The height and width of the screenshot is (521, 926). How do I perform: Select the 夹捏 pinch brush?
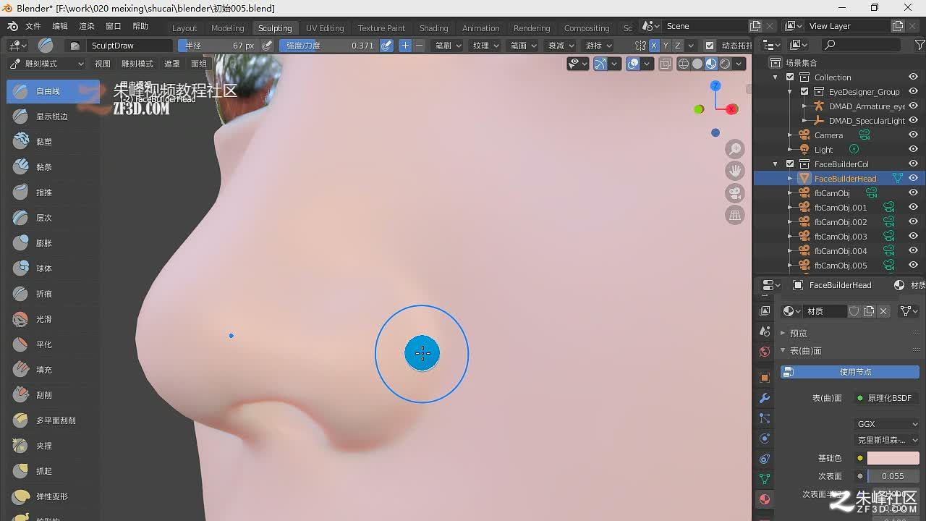coord(53,446)
